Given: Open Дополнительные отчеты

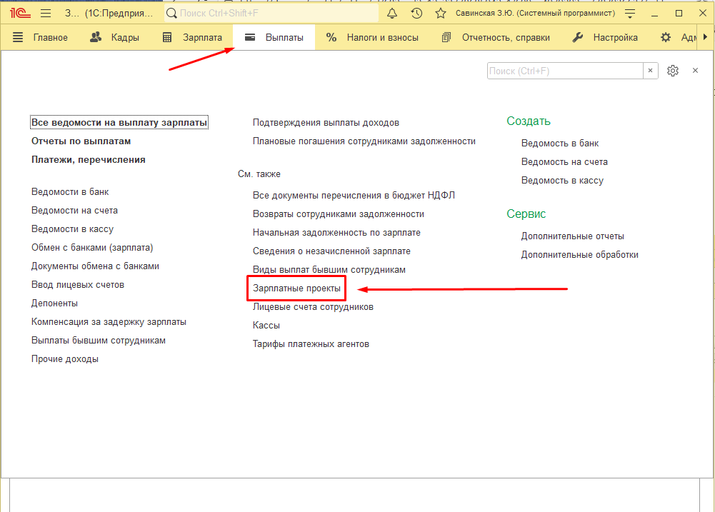Looking at the screenshot, I should pyautogui.click(x=573, y=236).
